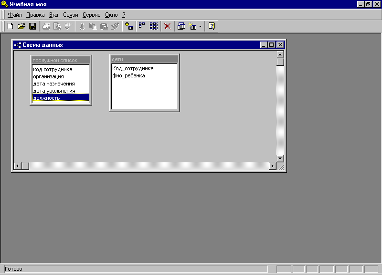
Task: Open the Сервис menu
Action: 91,15
